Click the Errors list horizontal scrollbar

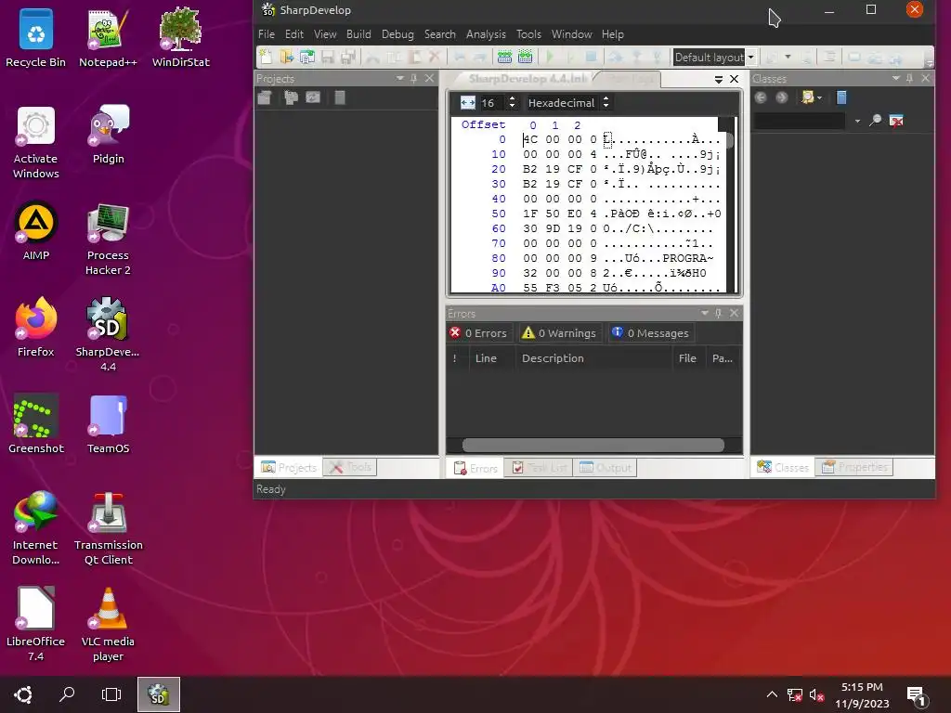pyautogui.click(x=593, y=446)
